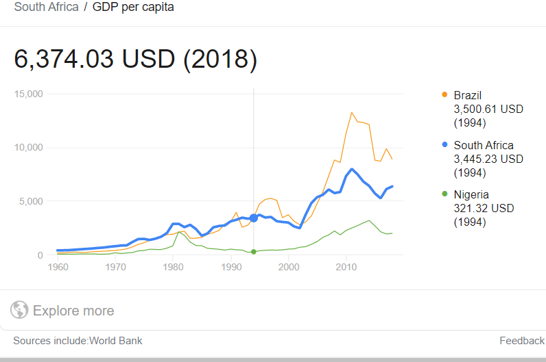Click GDP per capita breadcrumb title

click(x=133, y=8)
